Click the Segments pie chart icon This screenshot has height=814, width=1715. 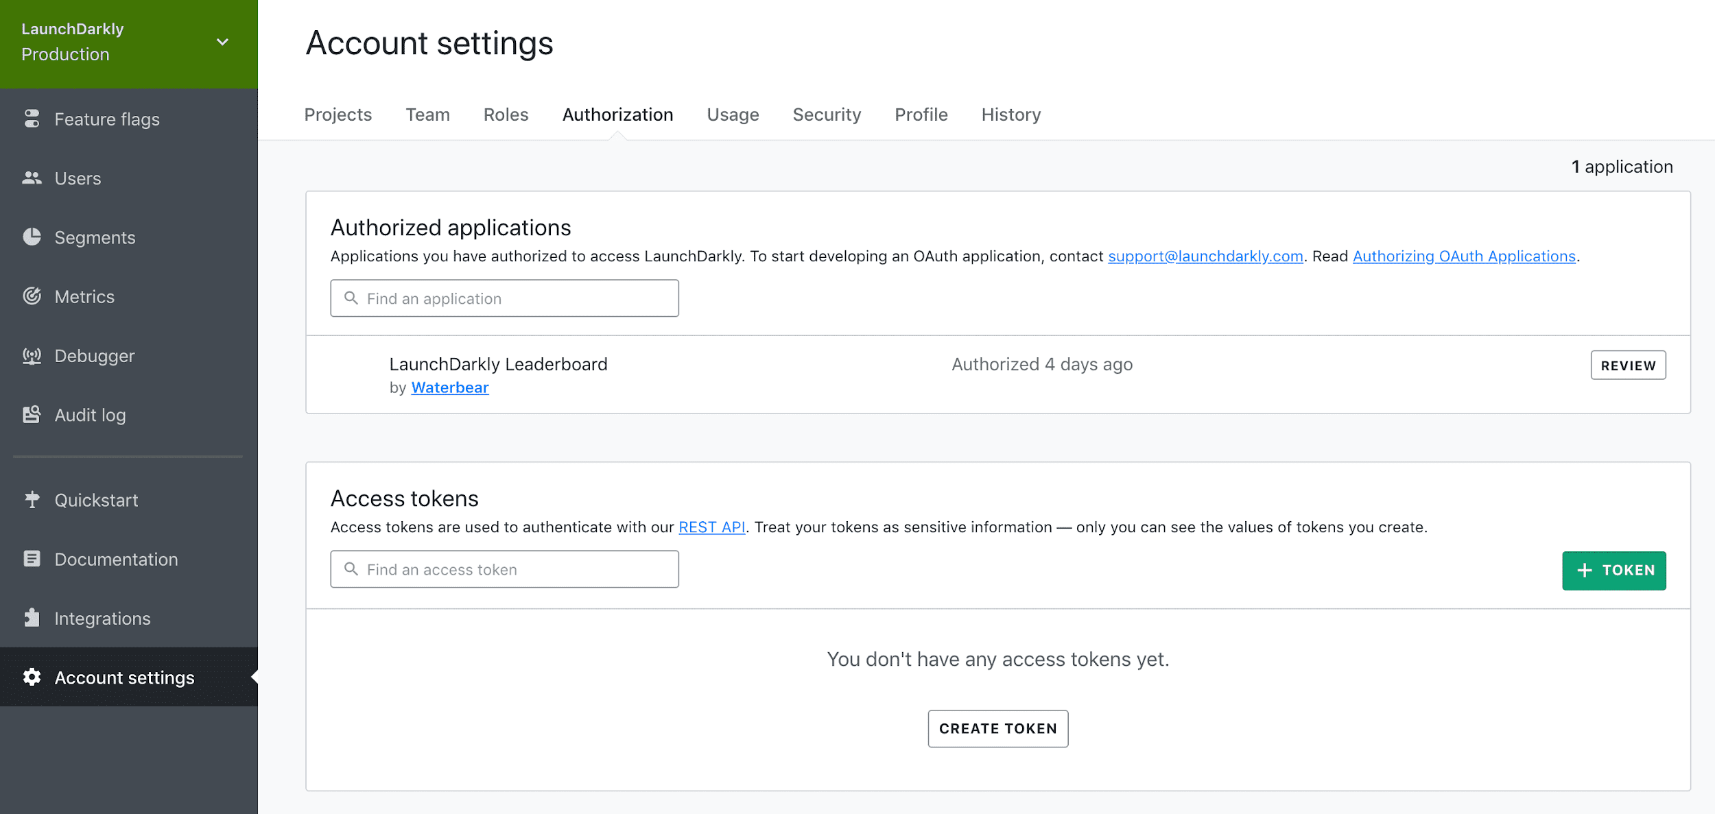[32, 237]
